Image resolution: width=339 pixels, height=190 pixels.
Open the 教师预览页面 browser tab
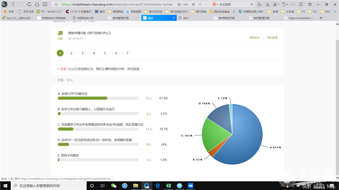point(226,18)
